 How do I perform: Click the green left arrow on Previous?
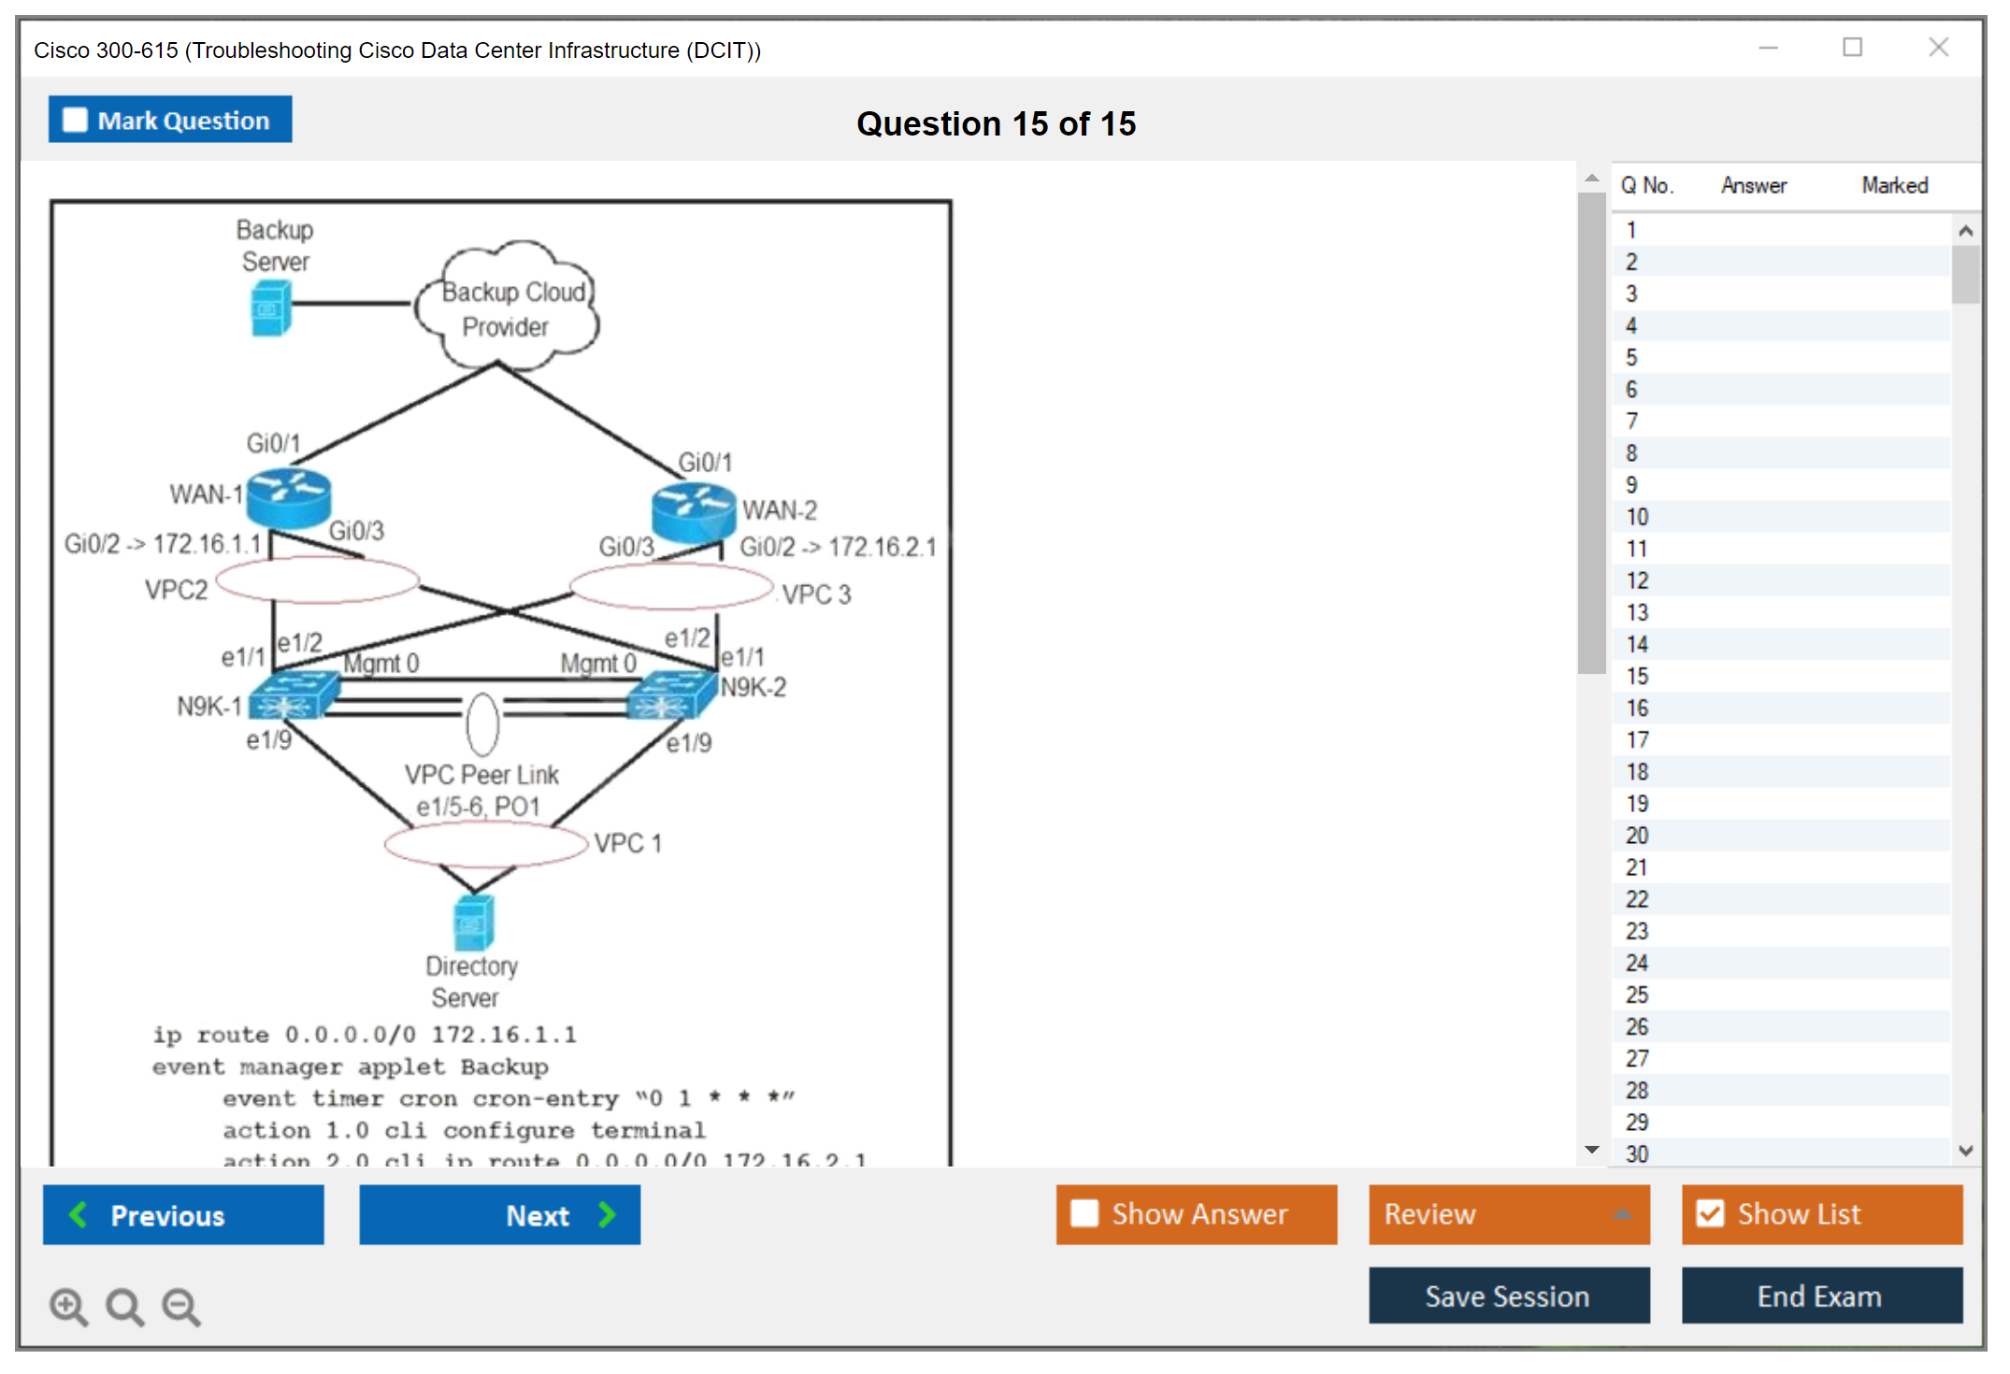tap(79, 1214)
